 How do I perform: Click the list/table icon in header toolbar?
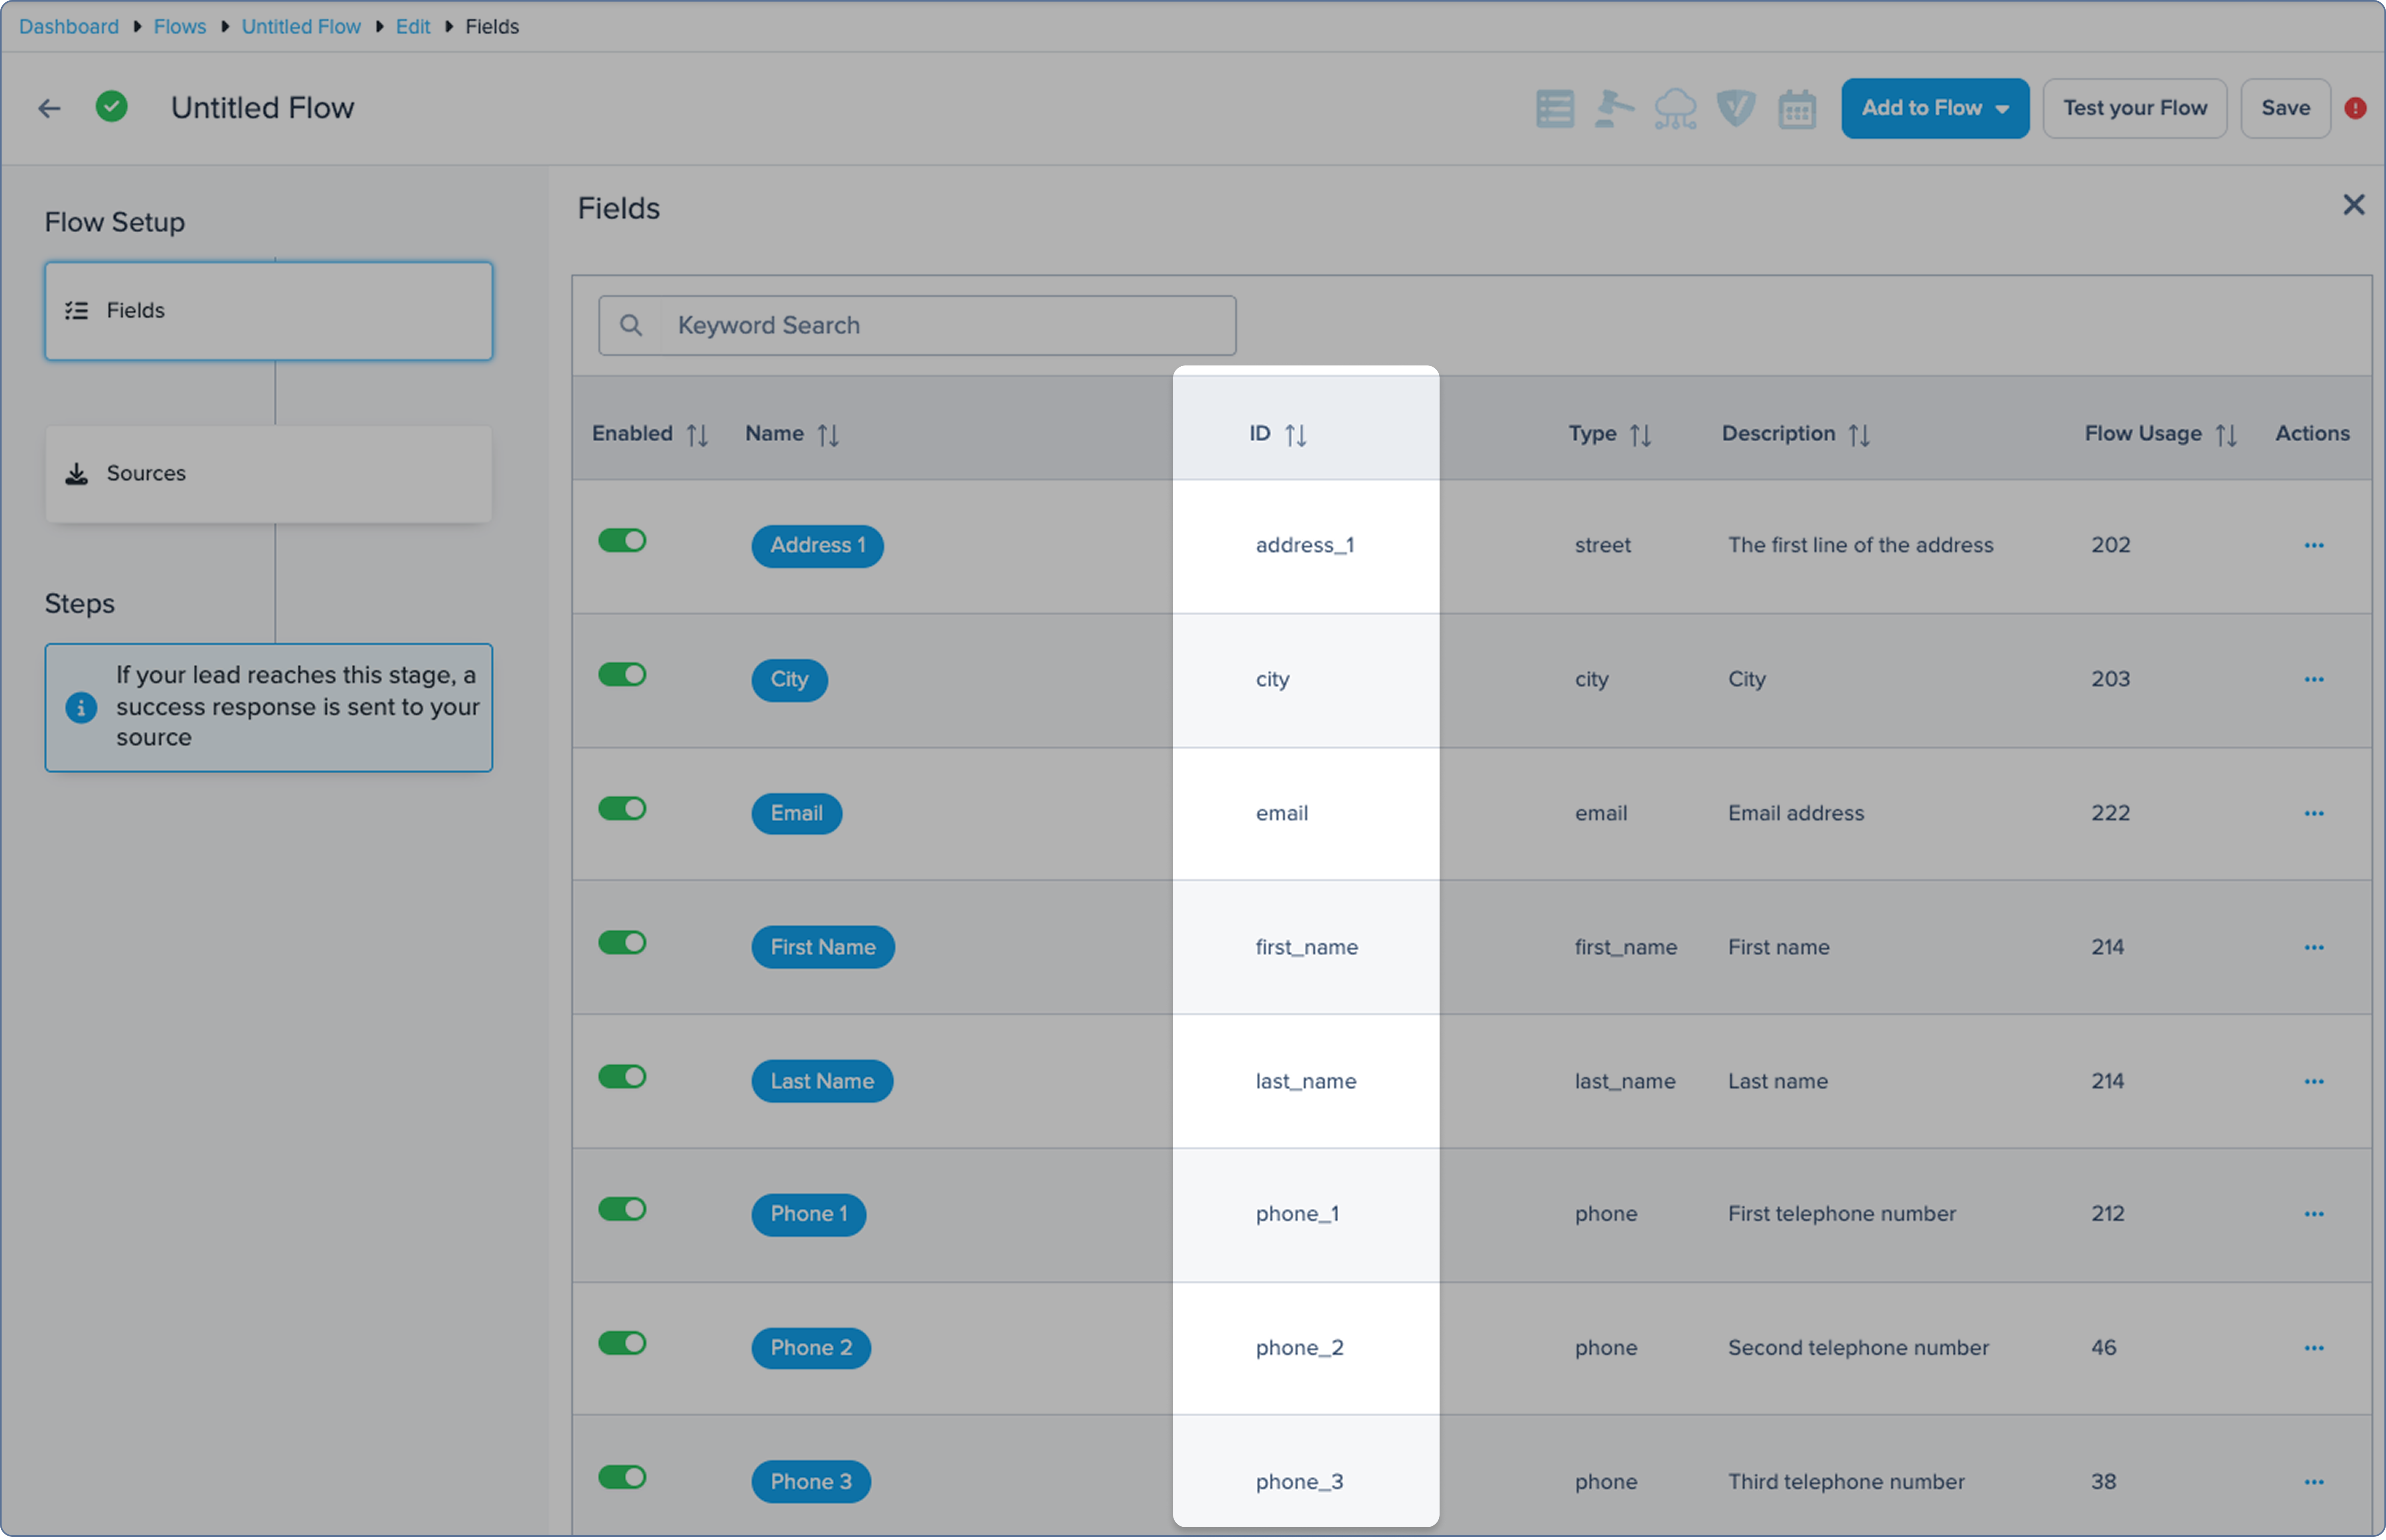tap(1554, 109)
